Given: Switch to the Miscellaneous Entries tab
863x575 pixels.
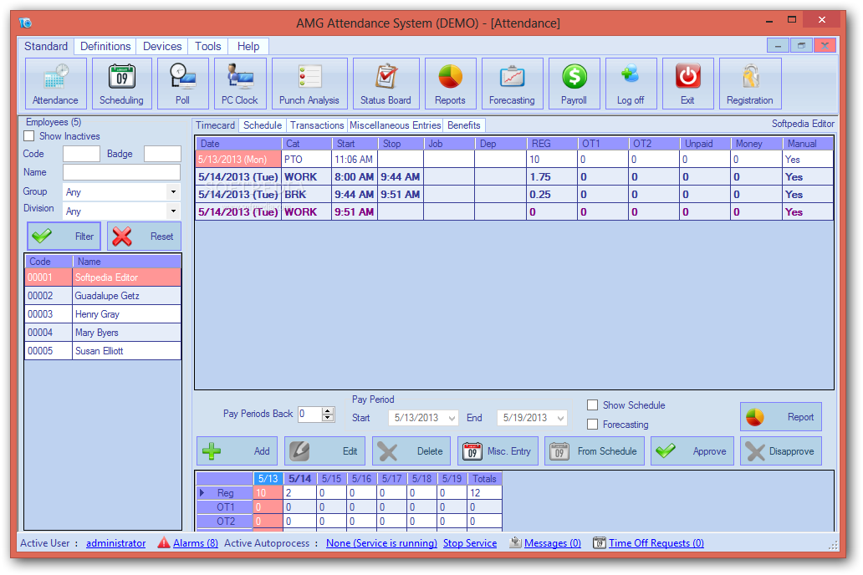Looking at the screenshot, I should [x=396, y=125].
